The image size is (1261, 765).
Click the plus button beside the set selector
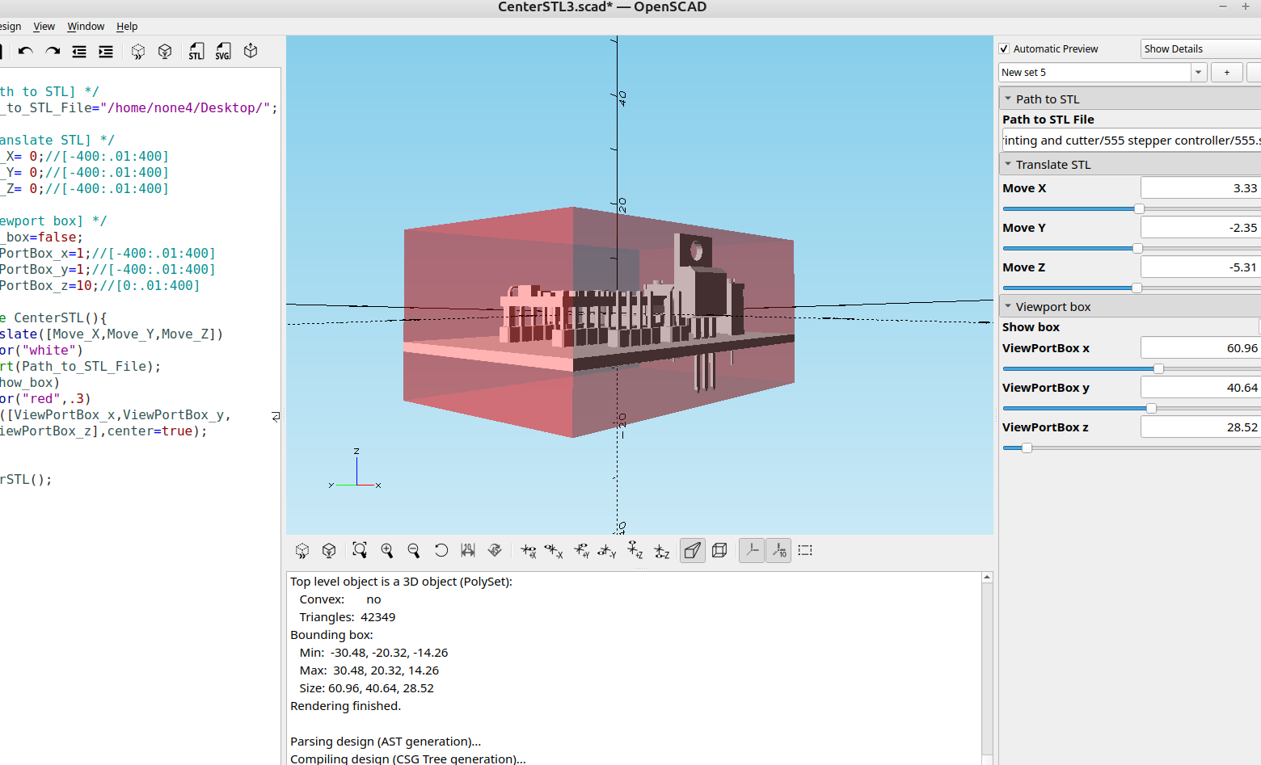1226,72
